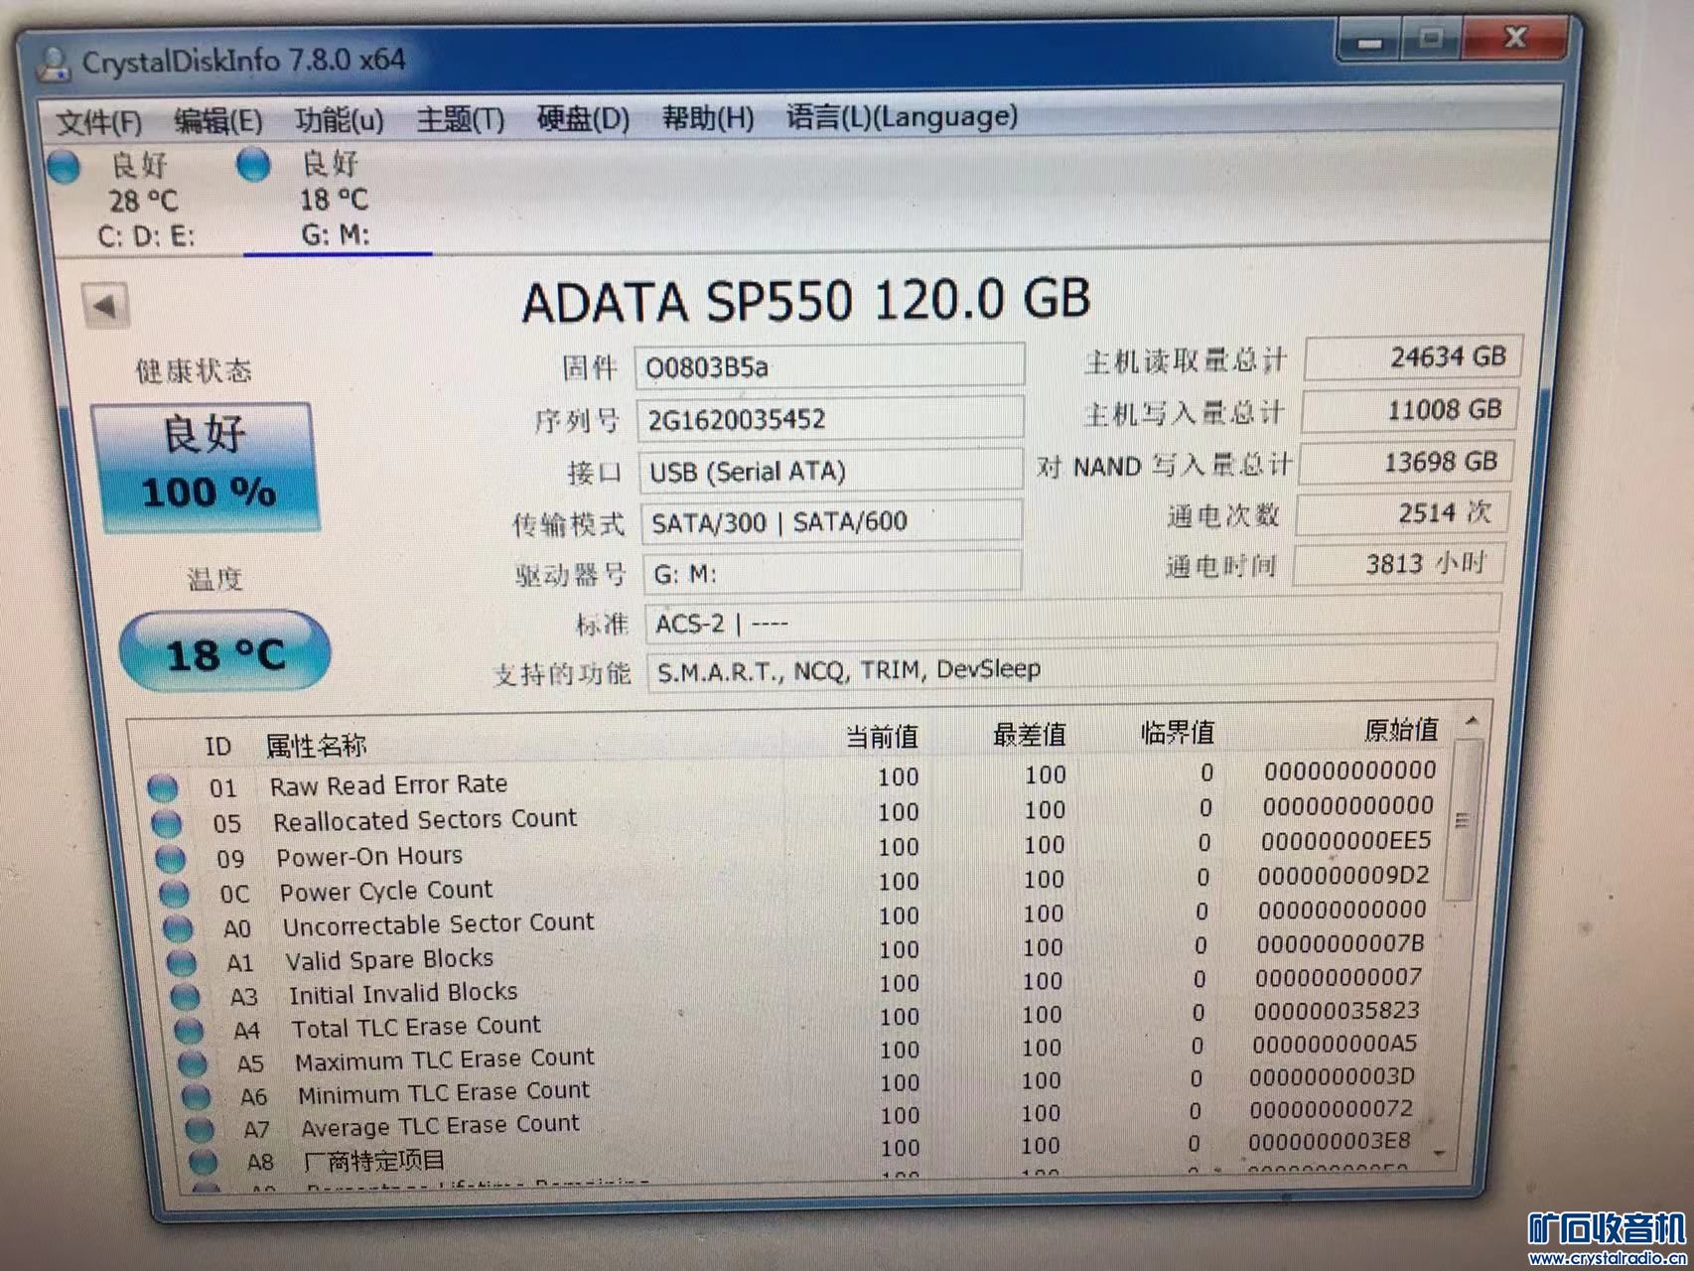Image resolution: width=1694 pixels, height=1271 pixels.
Task: Open the 硬盘(D) menu
Action: click(x=583, y=119)
